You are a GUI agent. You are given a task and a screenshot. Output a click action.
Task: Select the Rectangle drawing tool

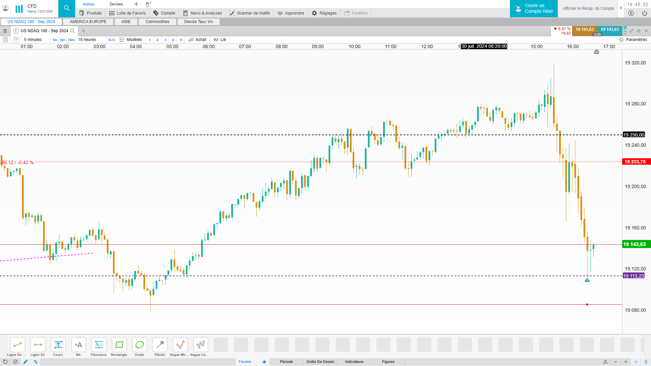coord(119,345)
